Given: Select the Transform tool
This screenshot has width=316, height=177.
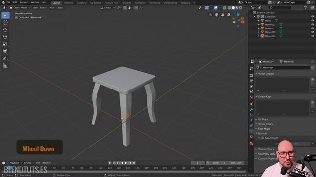Looking at the screenshot, I should (x=5, y=51).
